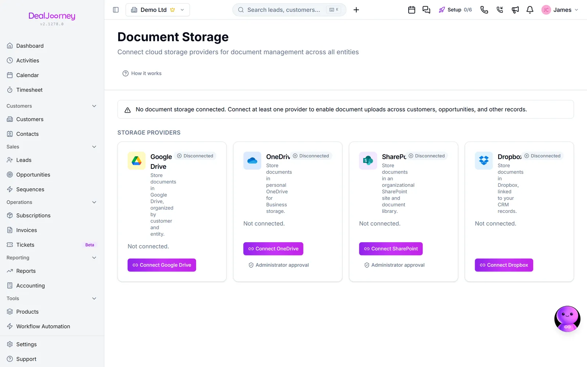Viewport: 587px width, 367px height.
Task: Click the Dropbox logo
Action: coord(484,161)
